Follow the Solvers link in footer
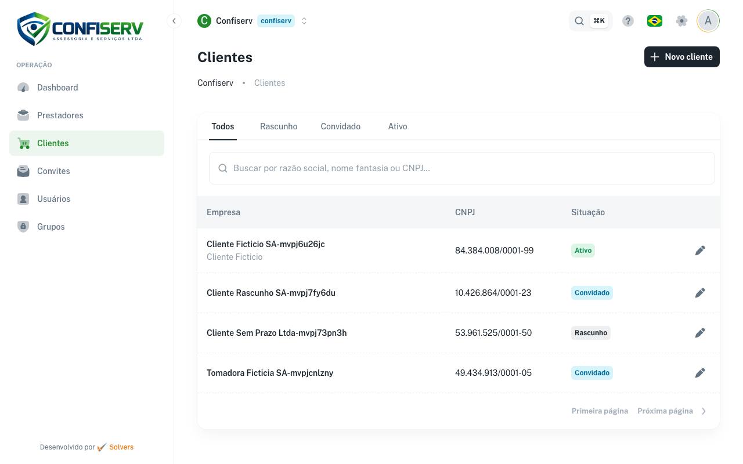This screenshot has width=743, height=464. coord(121,447)
